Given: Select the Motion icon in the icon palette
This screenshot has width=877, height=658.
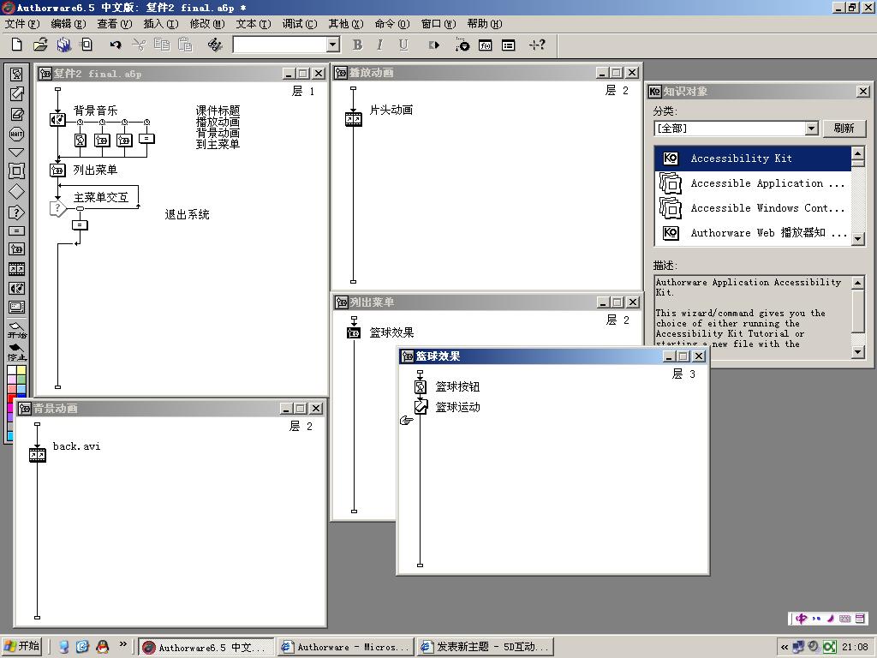Looking at the screenshot, I should click(17, 94).
